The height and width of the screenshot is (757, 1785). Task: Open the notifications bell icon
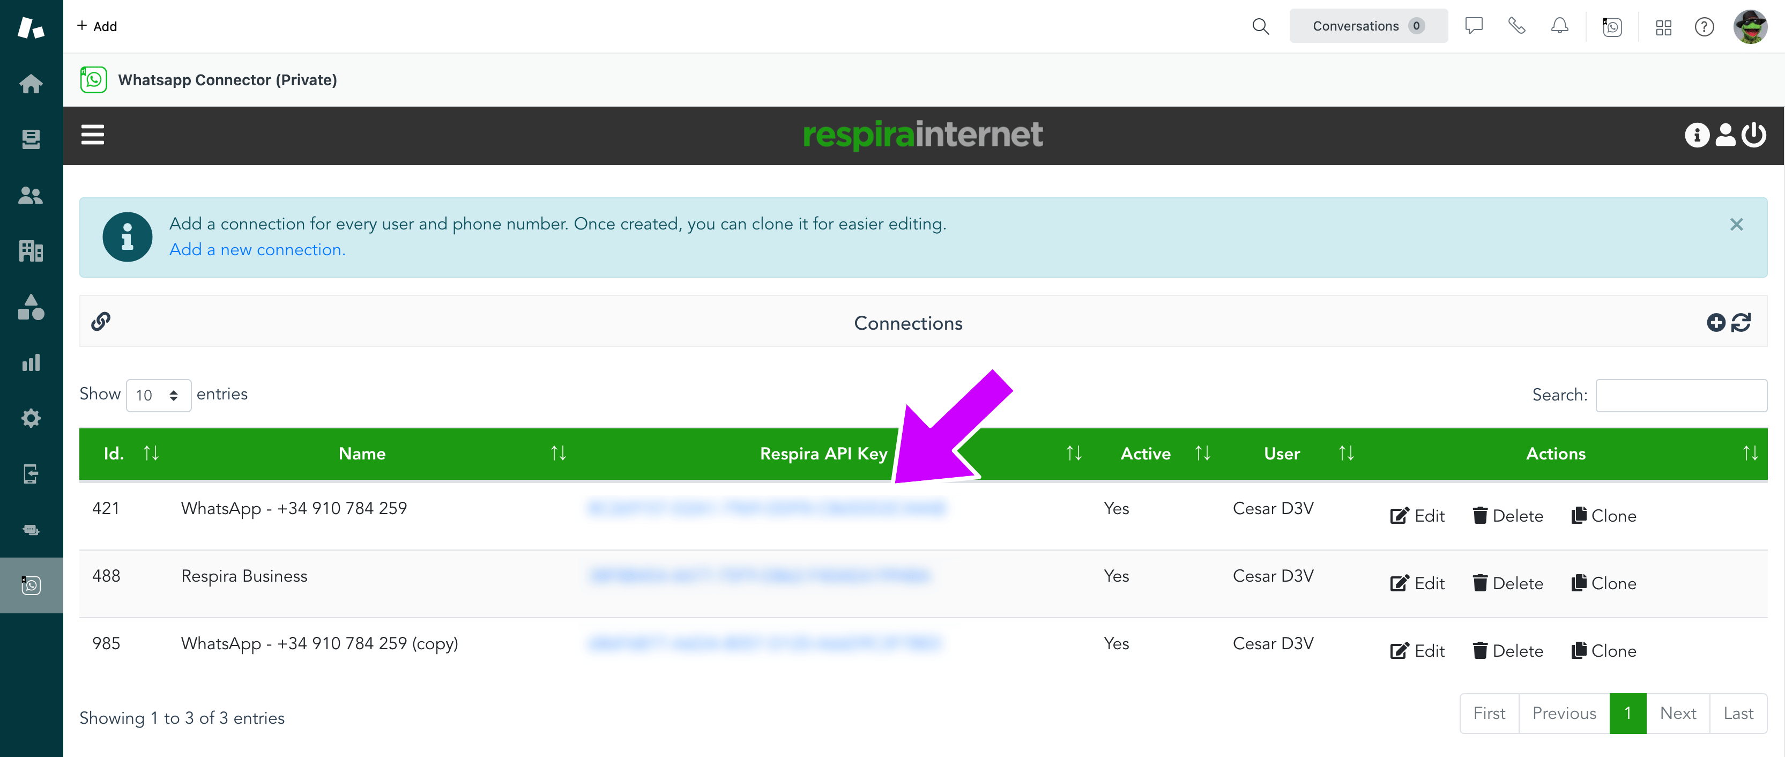[x=1559, y=26]
